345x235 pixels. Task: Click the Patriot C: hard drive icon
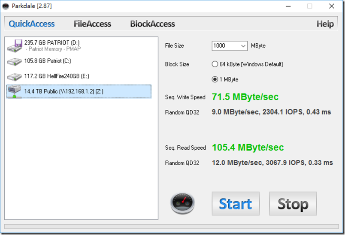pos(14,62)
